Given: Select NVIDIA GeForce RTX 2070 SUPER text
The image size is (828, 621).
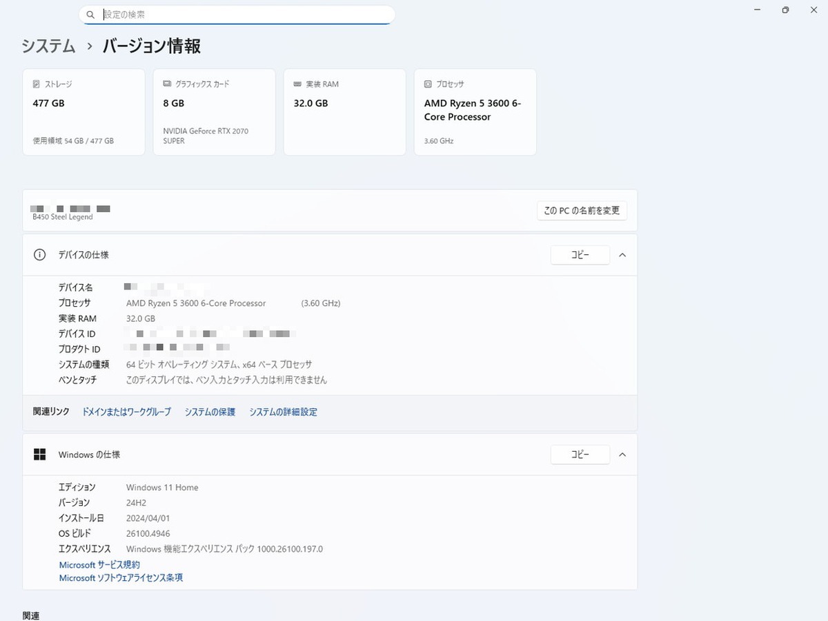Looking at the screenshot, I should click(206, 136).
